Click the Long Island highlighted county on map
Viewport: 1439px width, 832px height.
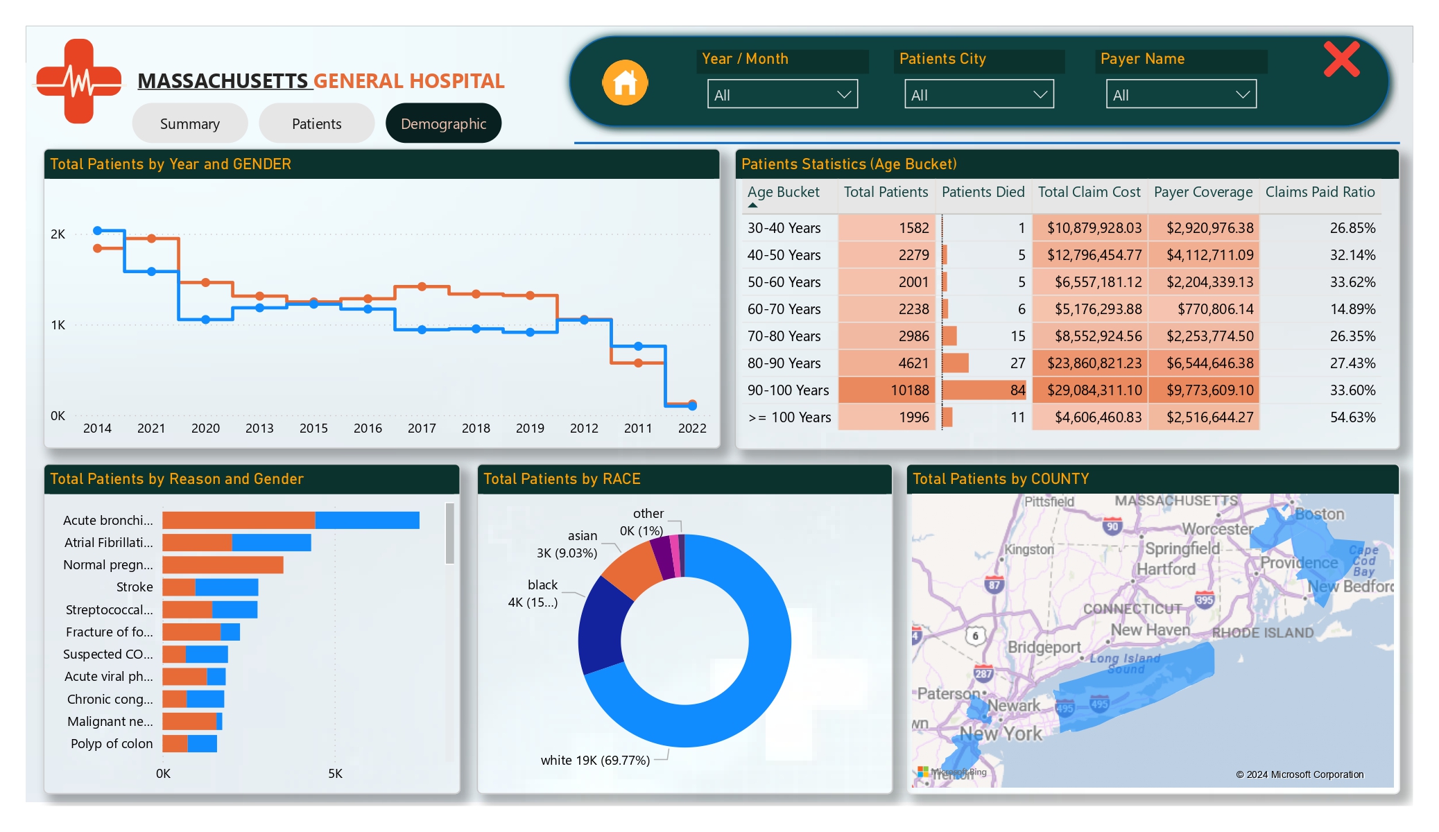(1137, 688)
